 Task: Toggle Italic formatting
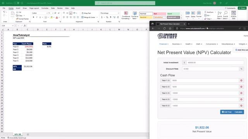point(37,17)
